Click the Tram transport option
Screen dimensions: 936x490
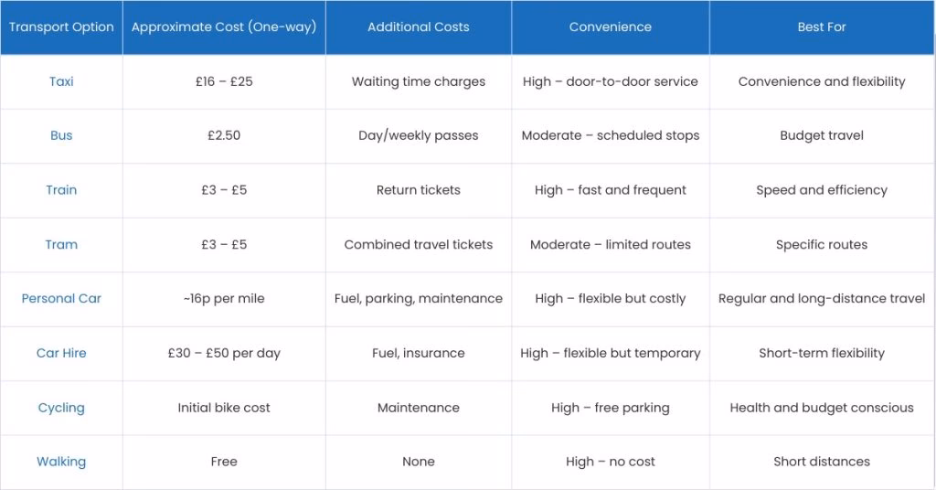(61, 244)
